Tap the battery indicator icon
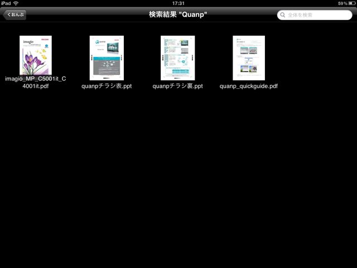The height and width of the screenshot is (268, 357). (352, 3)
